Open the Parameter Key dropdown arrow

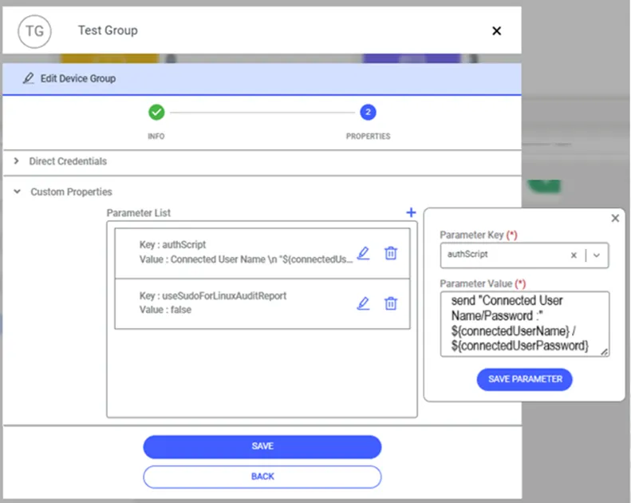pos(597,255)
